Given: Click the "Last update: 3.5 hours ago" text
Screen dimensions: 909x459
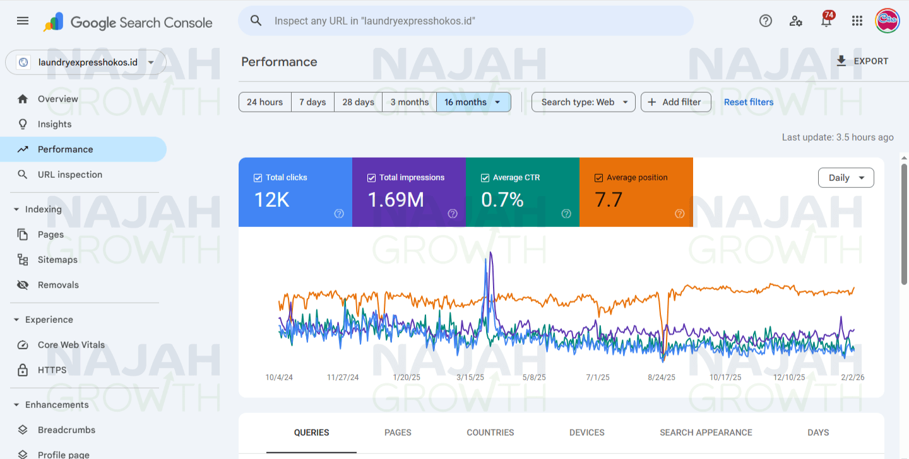Looking at the screenshot, I should pyautogui.click(x=838, y=137).
